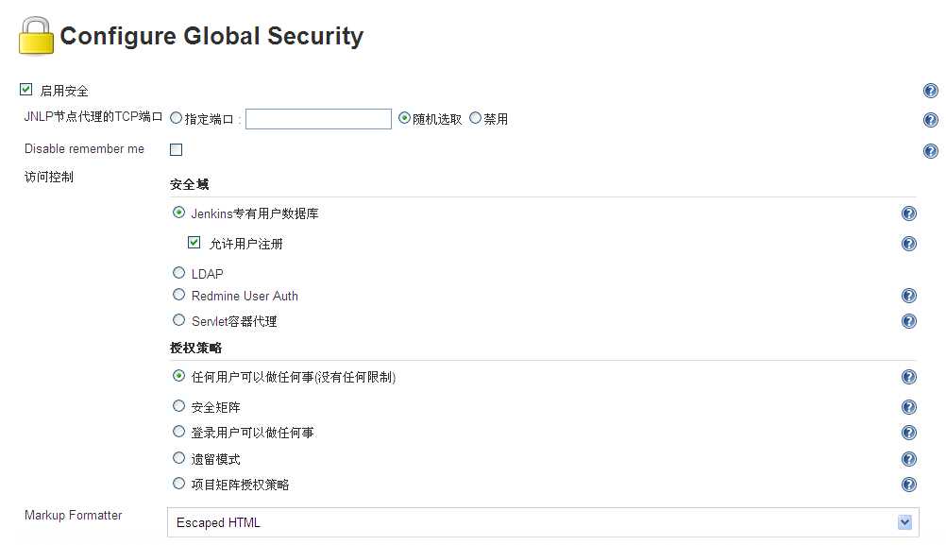The width and height of the screenshot is (946, 545).
Task: Select 遗留模式 authorization strategy
Action: (x=179, y=458)
